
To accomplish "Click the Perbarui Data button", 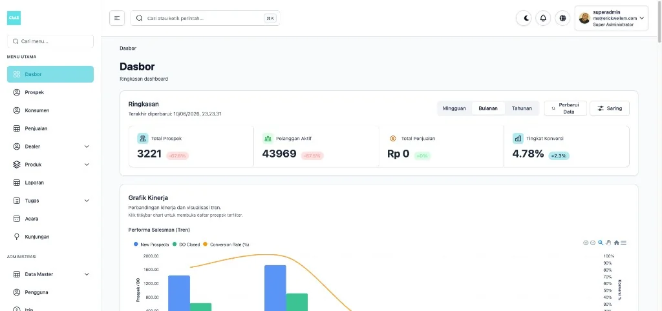I will coord(565,108).
